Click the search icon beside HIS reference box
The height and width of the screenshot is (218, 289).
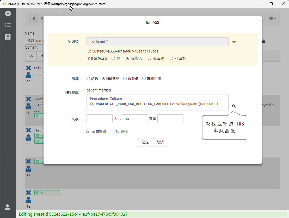click(234, 106)
